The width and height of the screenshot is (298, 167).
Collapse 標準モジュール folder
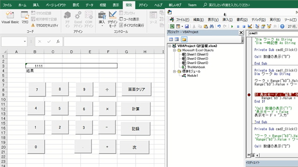tap(174, 71)
